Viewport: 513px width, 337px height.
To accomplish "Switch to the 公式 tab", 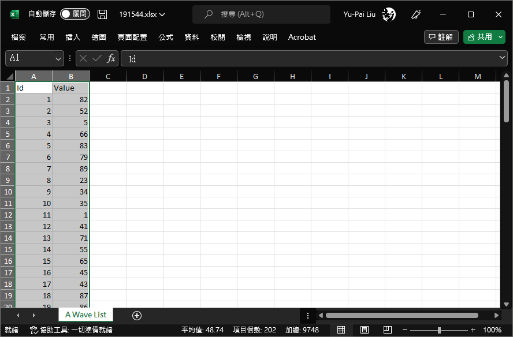I will 166,38.
